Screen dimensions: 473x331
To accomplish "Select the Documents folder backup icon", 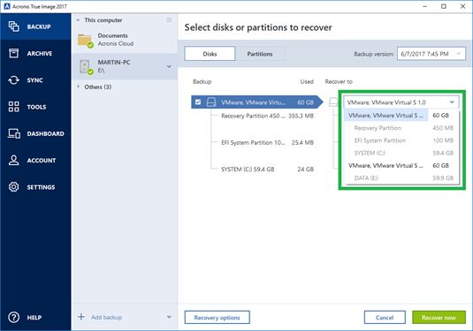I will (86, 41).
